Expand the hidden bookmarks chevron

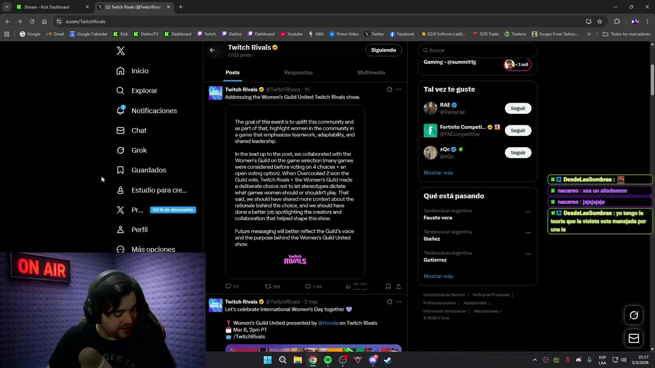click(x=589, y=34)
